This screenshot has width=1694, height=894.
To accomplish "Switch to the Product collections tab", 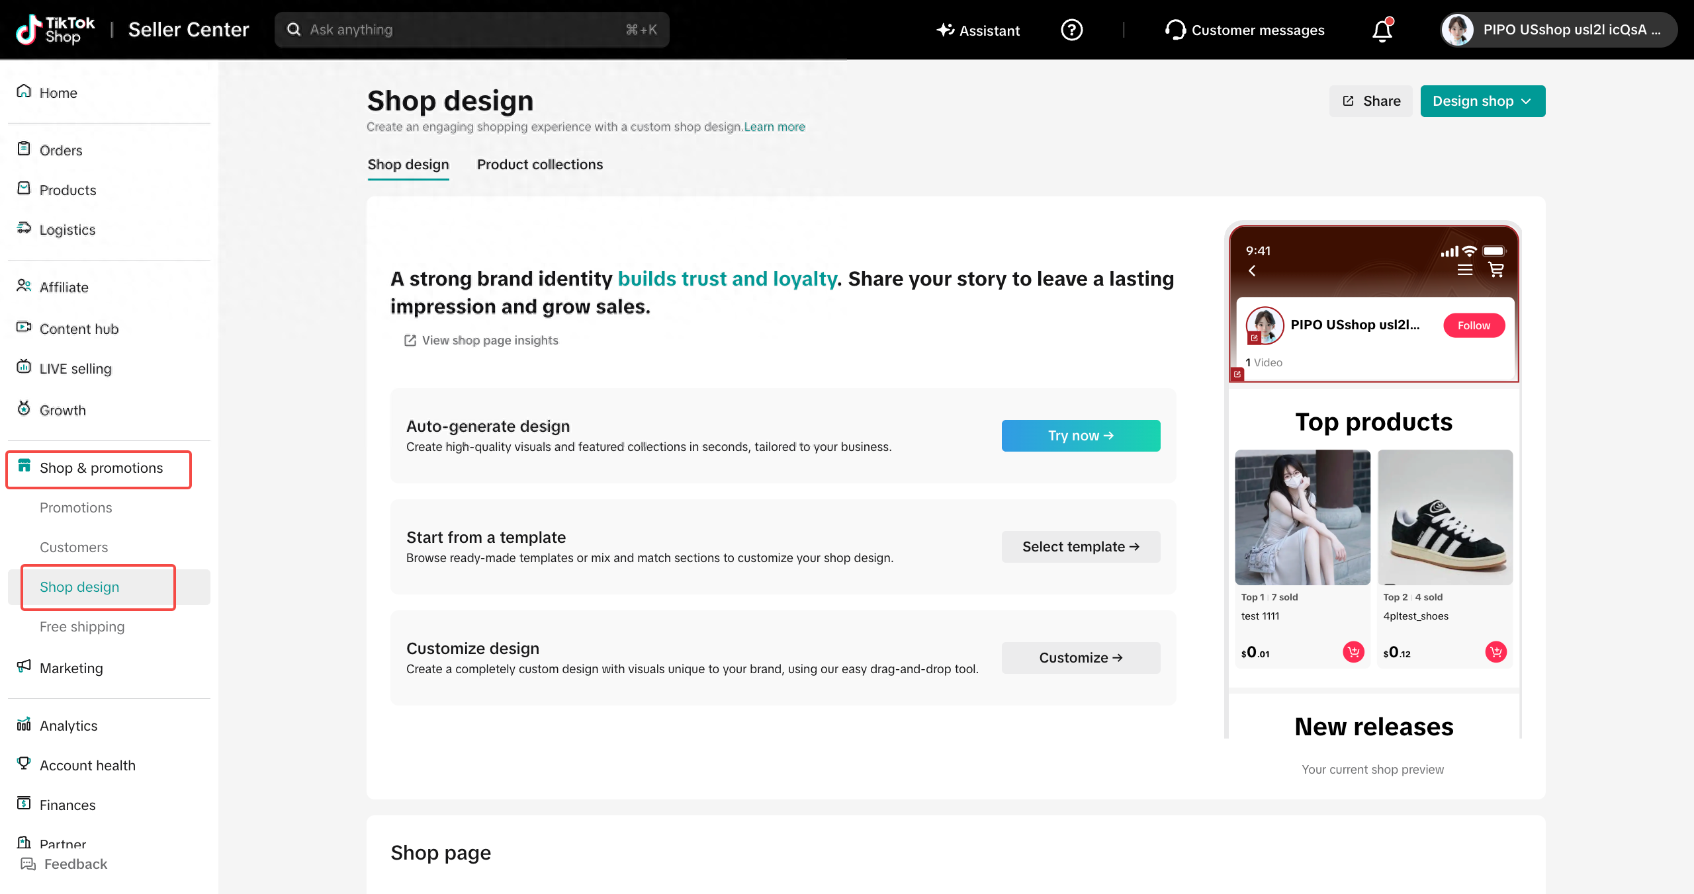I will (540, 165).
